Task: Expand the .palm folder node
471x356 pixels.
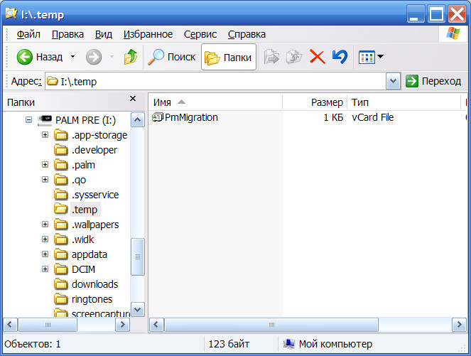Action: (x=45, y=164)
